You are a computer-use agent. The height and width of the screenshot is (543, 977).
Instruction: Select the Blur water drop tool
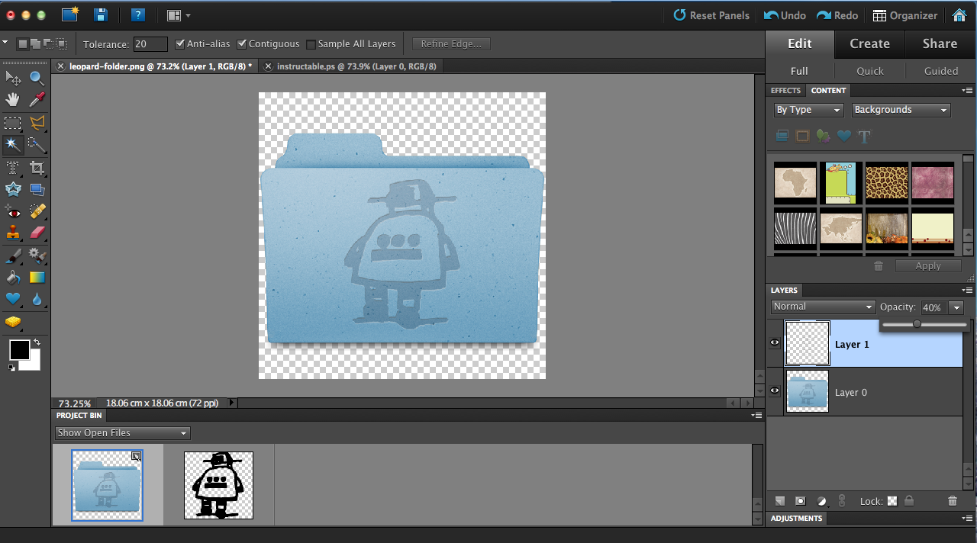click(x=37, y=299)
